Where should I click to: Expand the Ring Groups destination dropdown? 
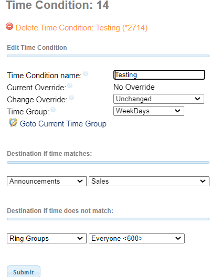click(47, 239)
